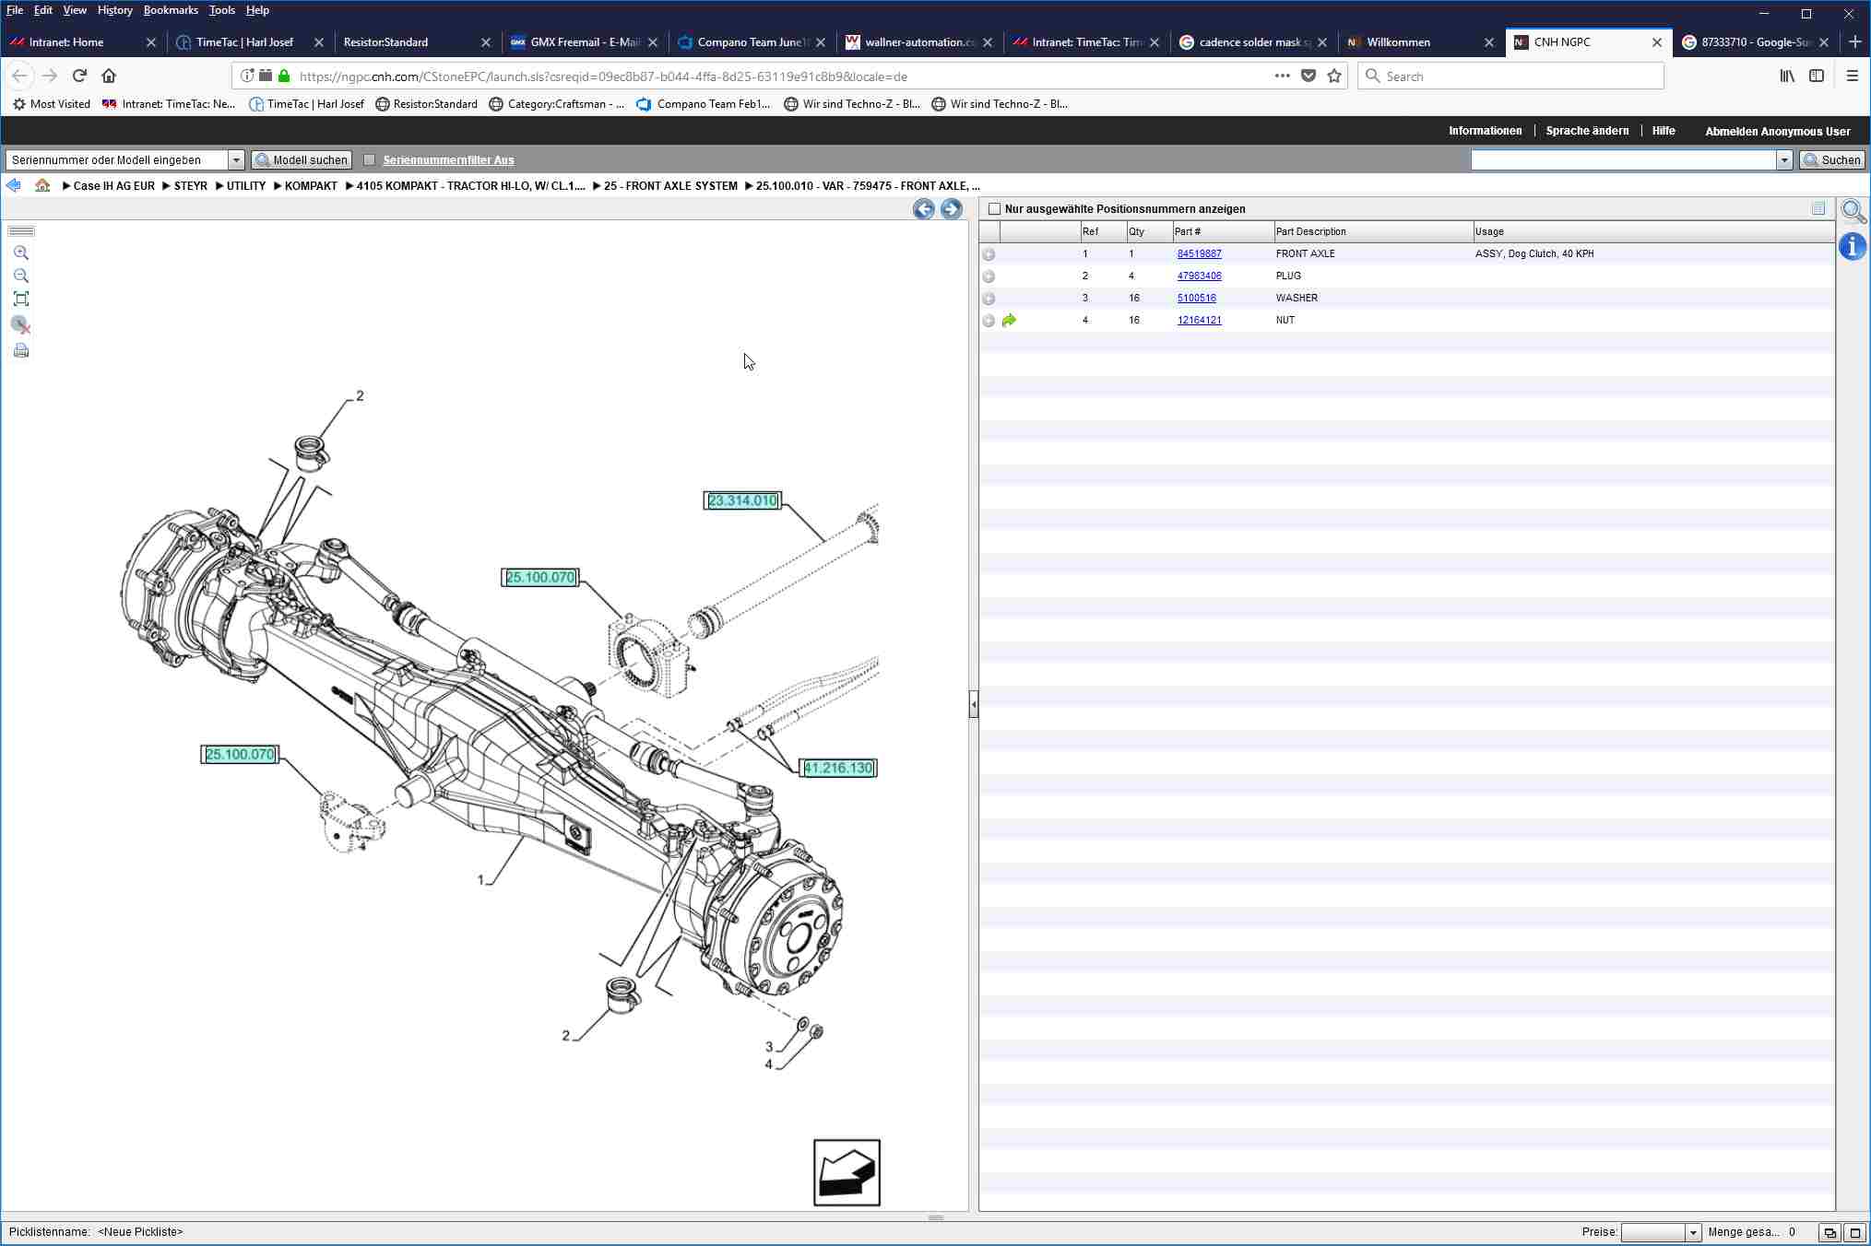Open the Seriennummer oder Modell dropdown arrow
Screen dimensions: 1871x1246
(x=236, y=160)
